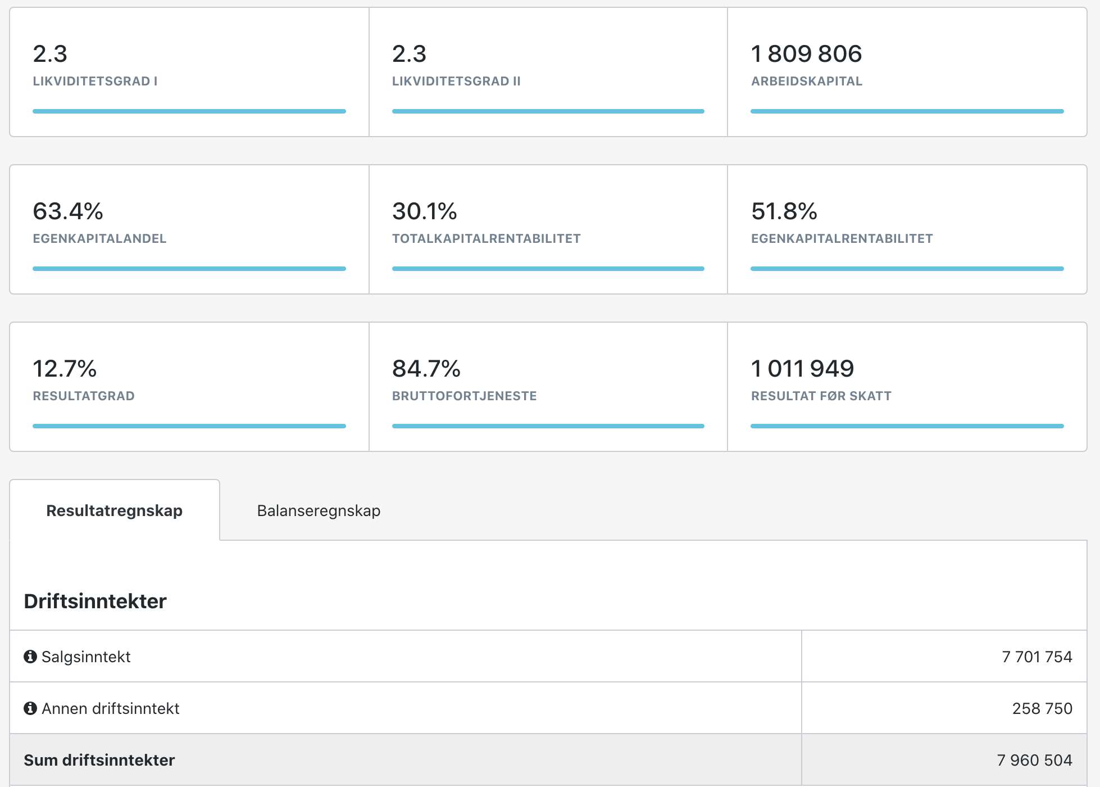Click the Likviditetsgrad II label

pyautogui.click(x=456, y=81)
